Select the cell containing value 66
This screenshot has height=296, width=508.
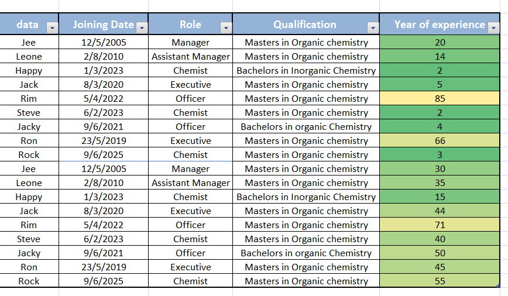pos(440,140)
